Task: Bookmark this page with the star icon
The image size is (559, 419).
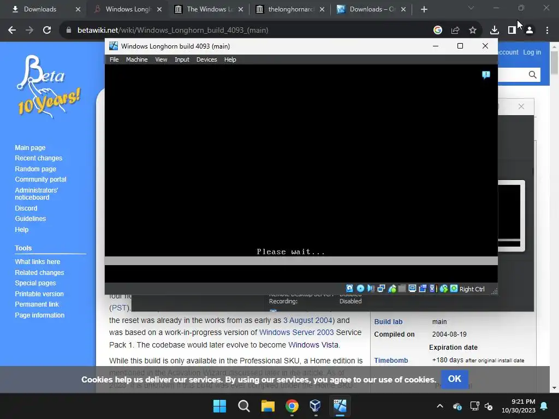Action: point(473,31)
